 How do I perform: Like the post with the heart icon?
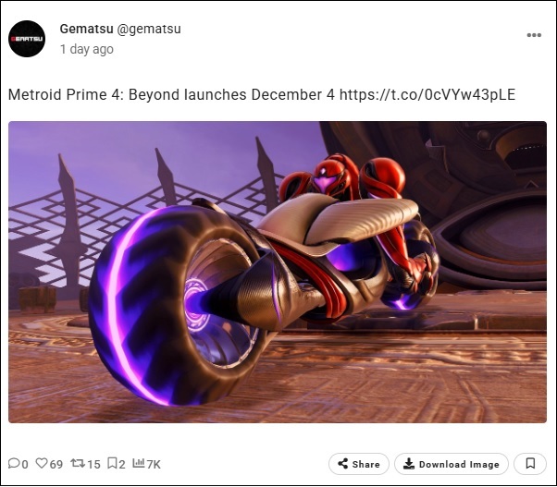pos(42,463)
